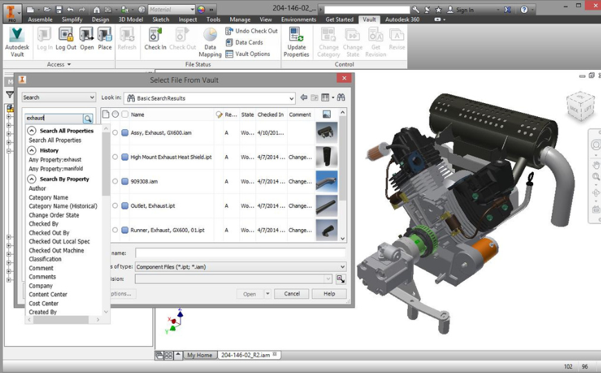601x373 pixels.
Task: Open the Files of type dropdown
Action: 240,267
